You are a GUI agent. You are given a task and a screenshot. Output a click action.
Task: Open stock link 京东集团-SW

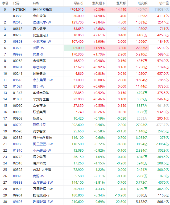click(43, 80)
